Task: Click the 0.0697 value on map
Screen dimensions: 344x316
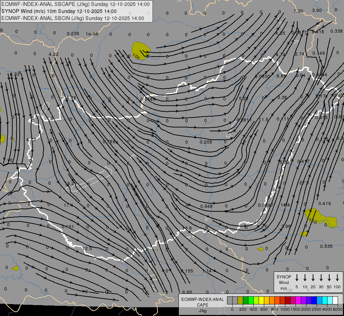Action: (265, 205)
